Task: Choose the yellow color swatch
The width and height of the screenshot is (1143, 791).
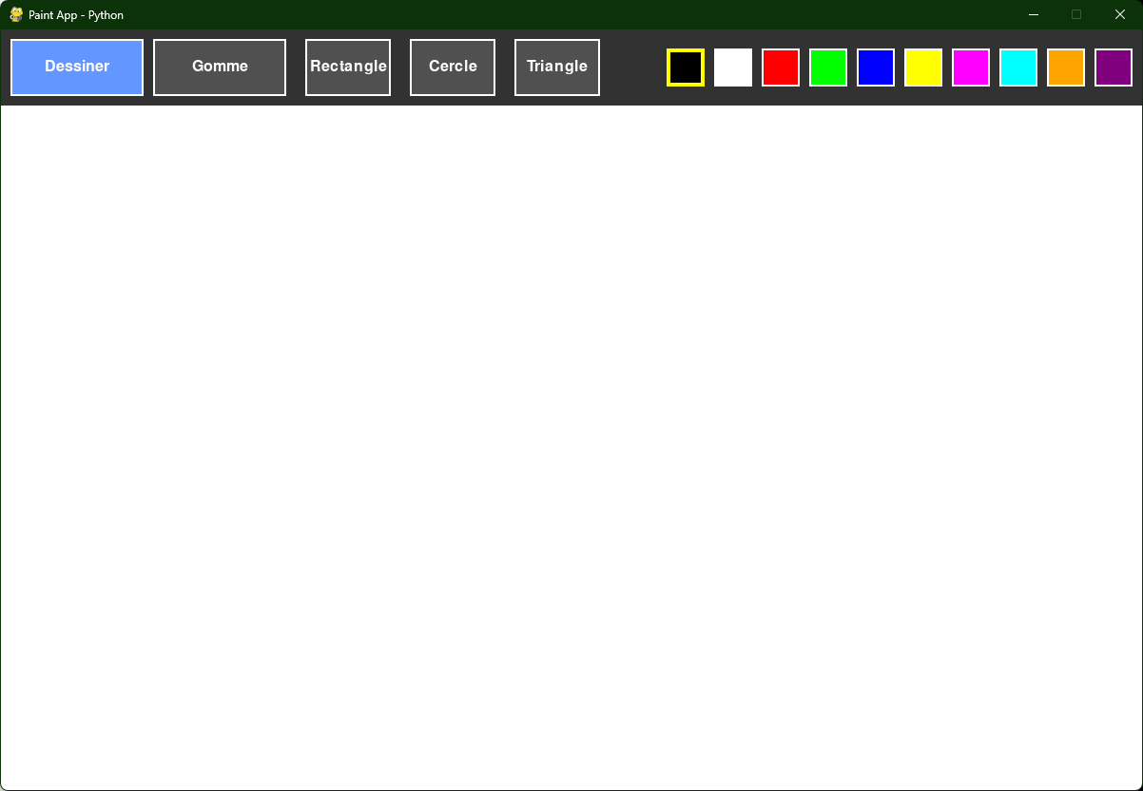Action: [x=923, y=68]
